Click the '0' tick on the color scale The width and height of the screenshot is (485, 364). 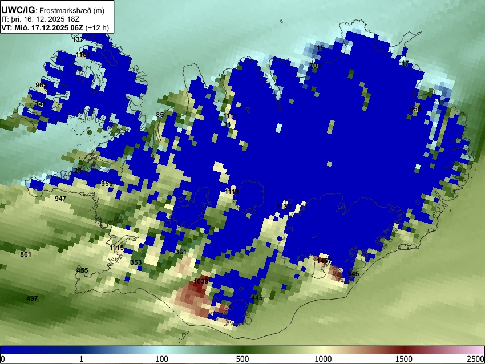[3, 359]
